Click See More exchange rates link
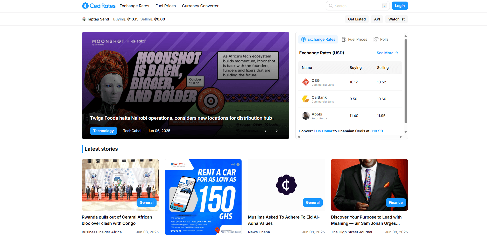 coord(387,53)
